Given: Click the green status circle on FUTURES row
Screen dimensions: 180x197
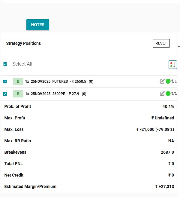Looking at the screenshot, I should point(168,81).
